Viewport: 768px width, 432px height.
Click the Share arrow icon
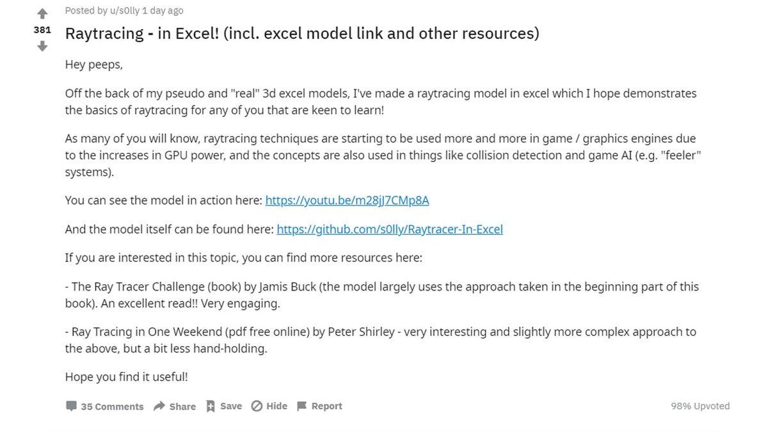click(x=158, y=406)
